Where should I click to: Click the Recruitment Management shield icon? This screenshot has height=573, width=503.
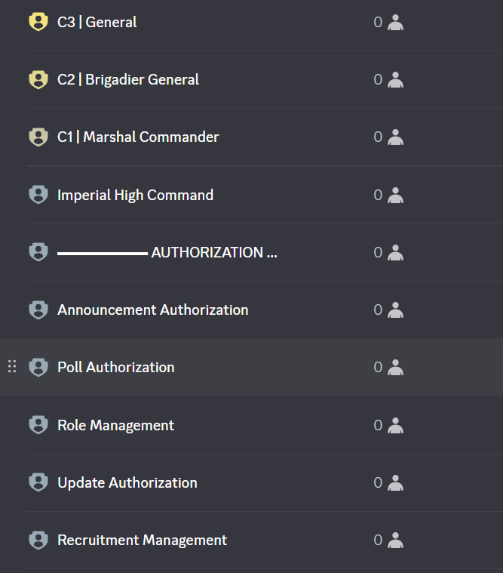(x=38, y=540)
